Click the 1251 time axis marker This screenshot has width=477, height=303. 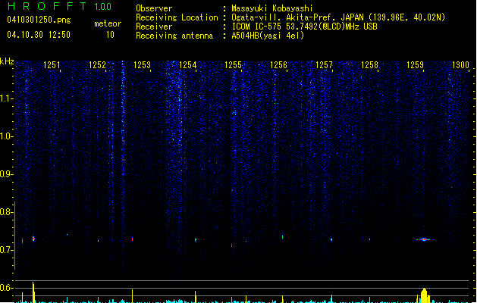click(x=52, y=65)
